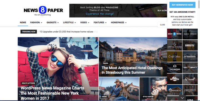
Task: Click the TRAVEL category tag
Action: pyautogui.click(x=106, y=63)
